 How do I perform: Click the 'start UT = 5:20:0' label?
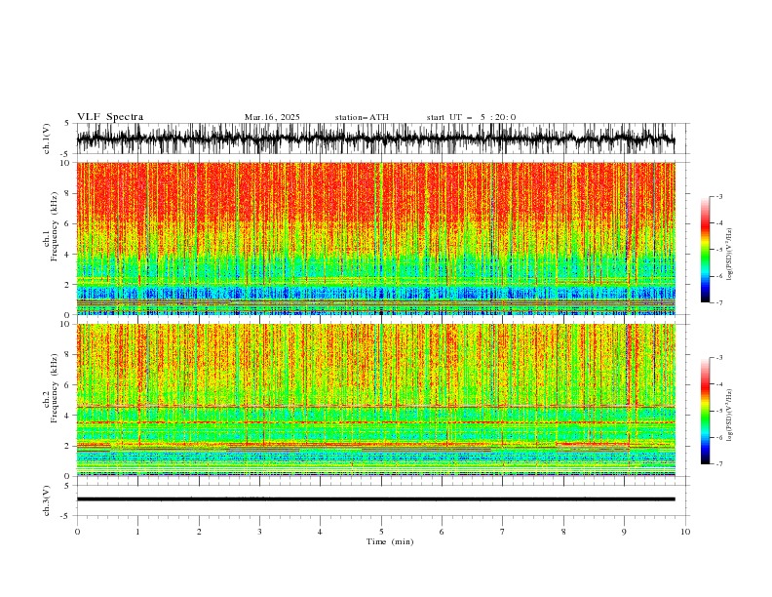[471, 117]
